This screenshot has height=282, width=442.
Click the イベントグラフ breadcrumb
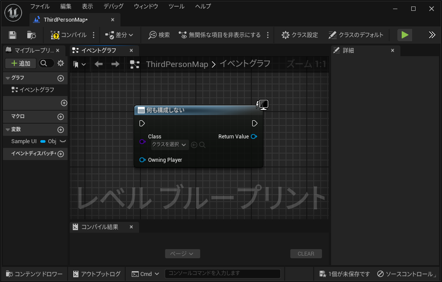point(245,64)
